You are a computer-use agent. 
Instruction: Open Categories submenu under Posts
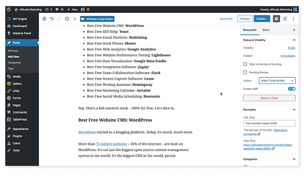point(14,63)
